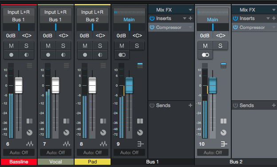Screen dimensions: 277x167
Task: Solo the Pad channel
Action: click(100, 46)
